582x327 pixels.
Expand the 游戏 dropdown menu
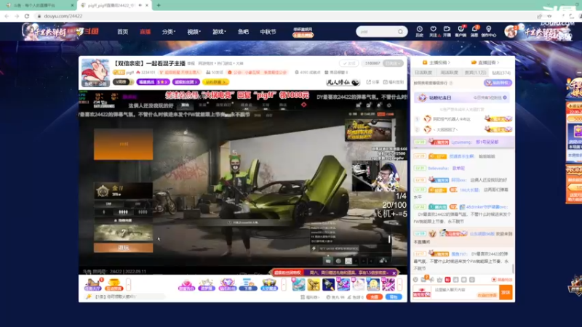(219, 32)
